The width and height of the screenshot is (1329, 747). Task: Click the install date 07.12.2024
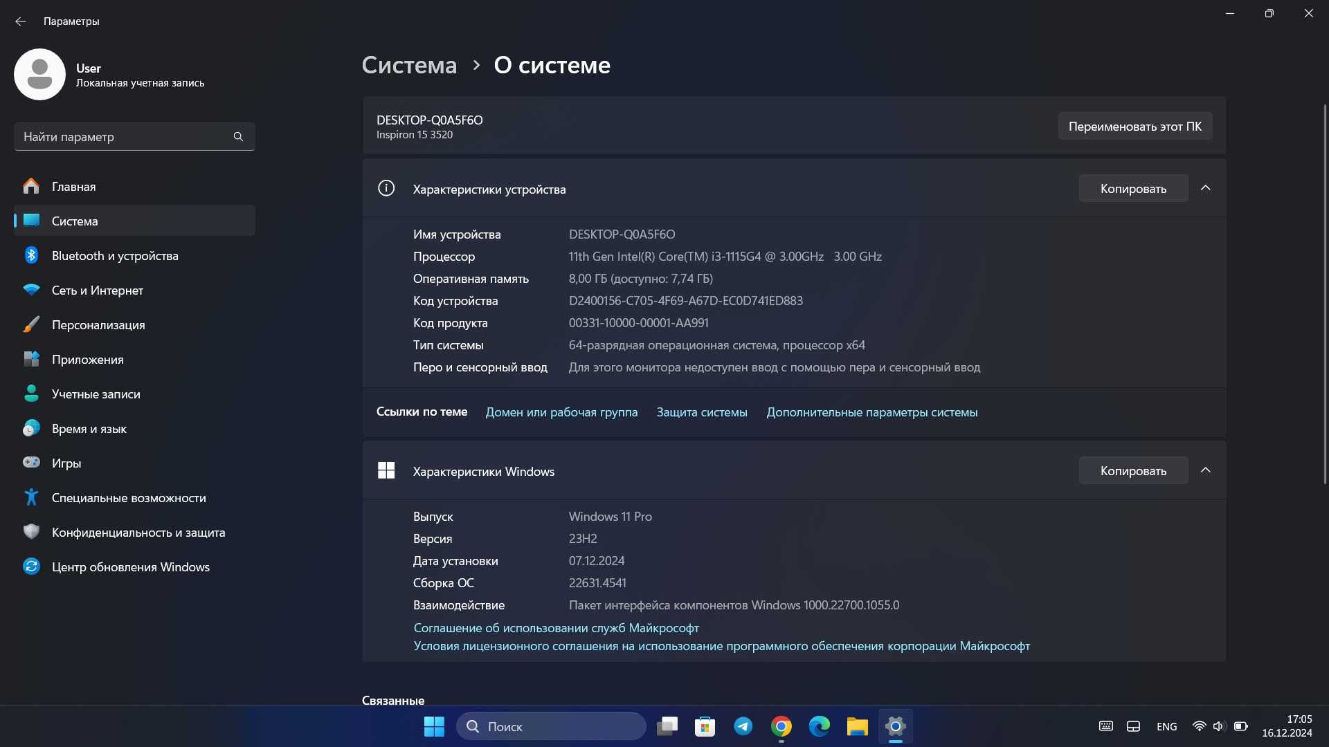pos(597,560)
